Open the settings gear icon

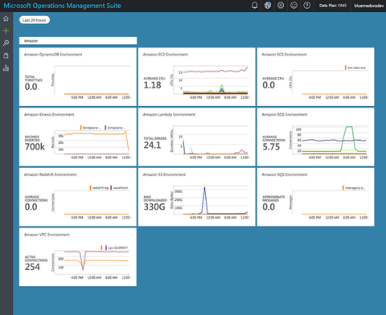click(x=281, y=6)
